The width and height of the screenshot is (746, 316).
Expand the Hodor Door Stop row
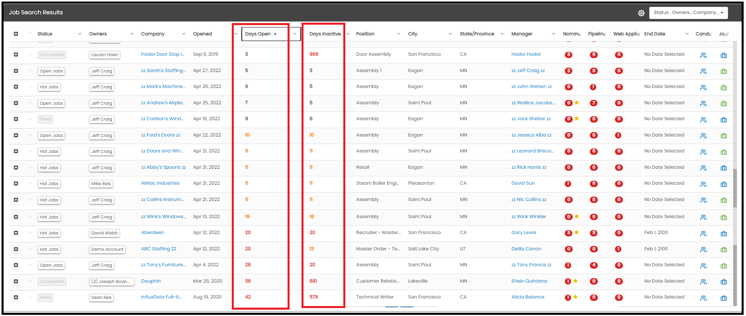(x=16, y=55)
